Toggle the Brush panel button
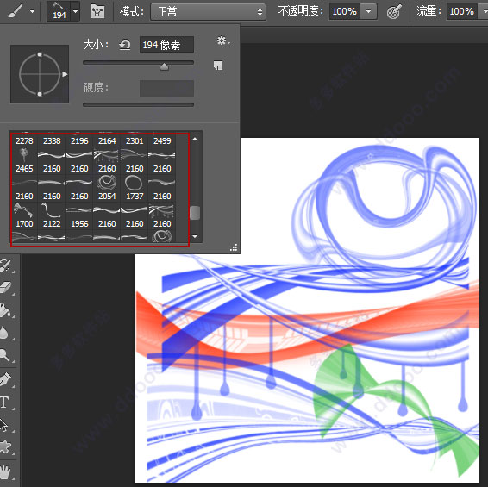The height and width of the screenshot is (487, 488). tap(97, 12)
